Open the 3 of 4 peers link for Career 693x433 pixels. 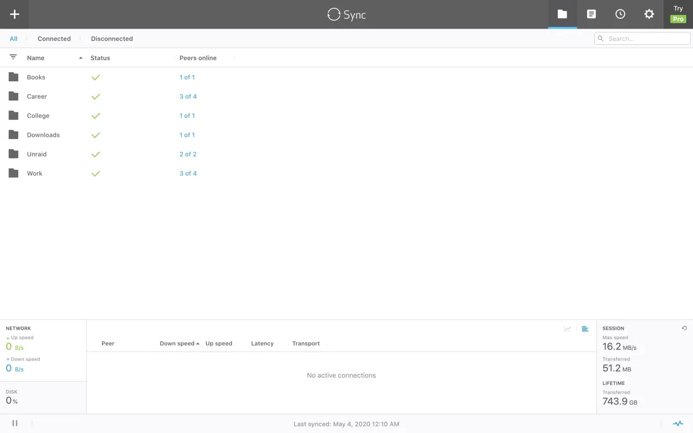pyautogui.click(x=188, y=97)
